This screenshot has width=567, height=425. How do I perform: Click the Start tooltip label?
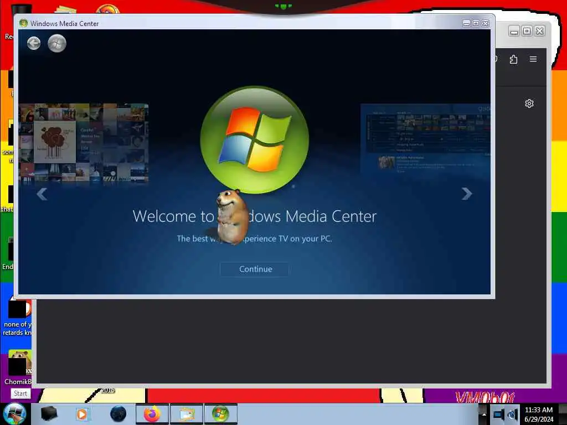point(20,393)
